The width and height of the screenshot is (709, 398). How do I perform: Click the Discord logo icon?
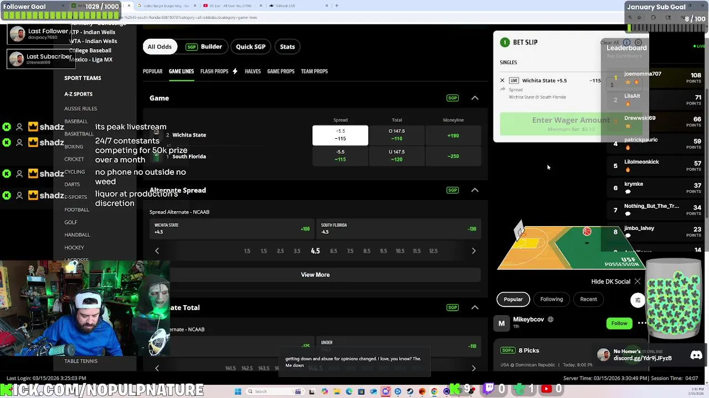tap(696, 355)
